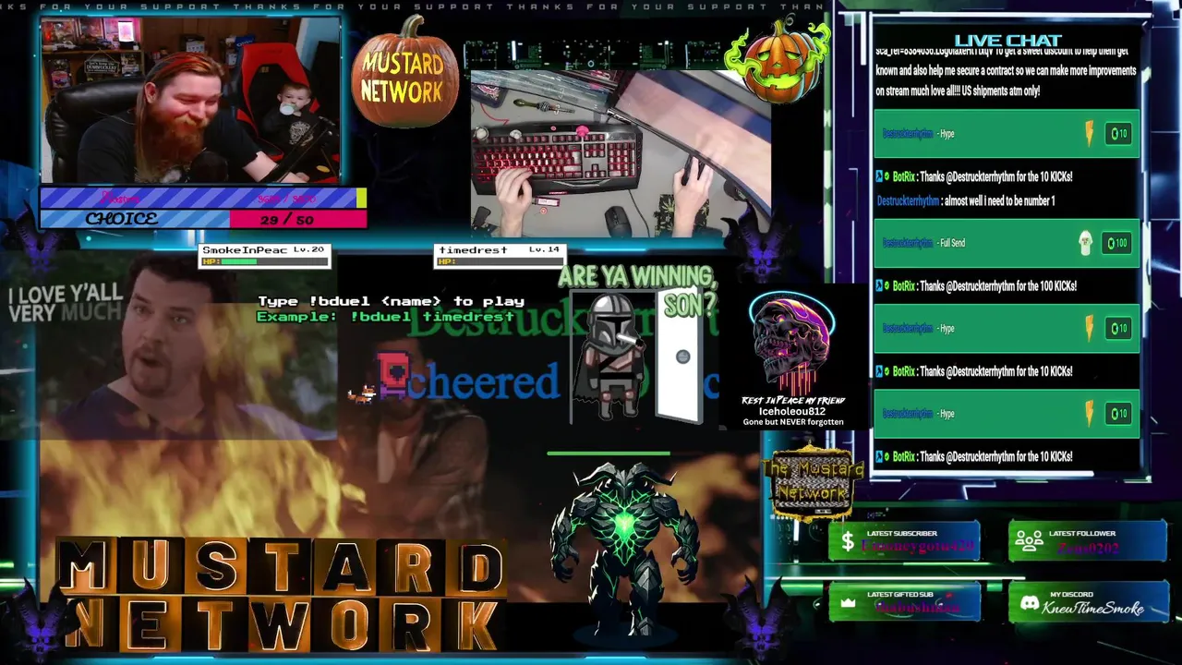Click the people icon on Latest Follower
Screen dimensions: 1182x665
[1029, 541]
